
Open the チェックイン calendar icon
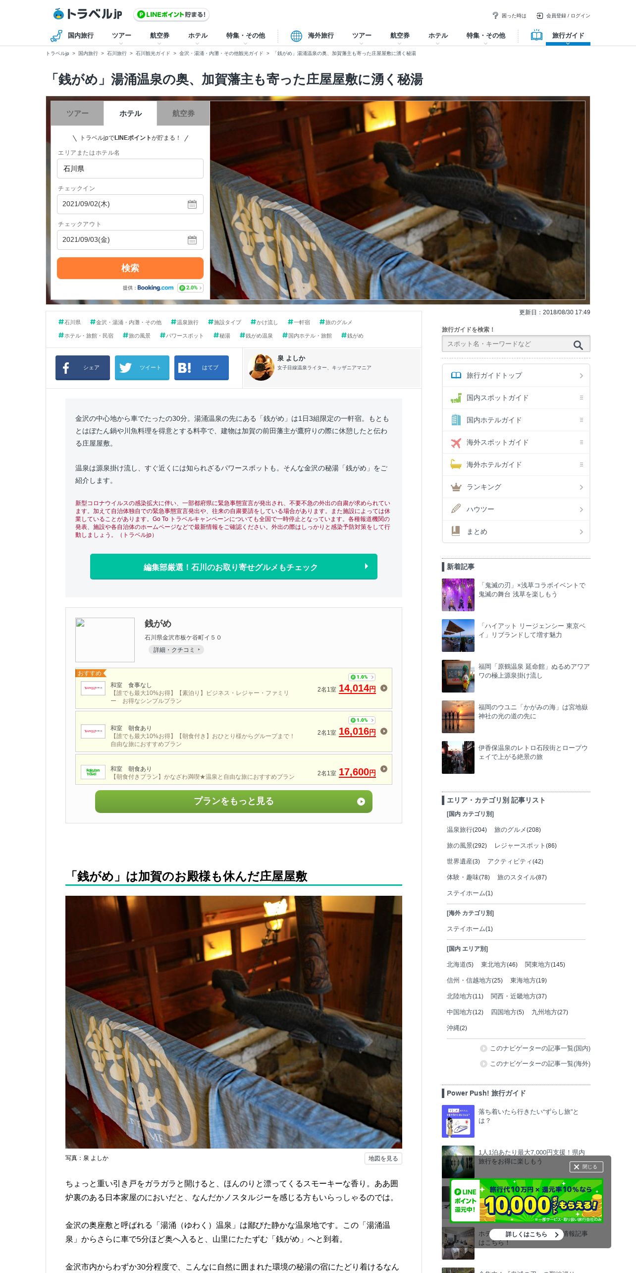click(192, 204)
